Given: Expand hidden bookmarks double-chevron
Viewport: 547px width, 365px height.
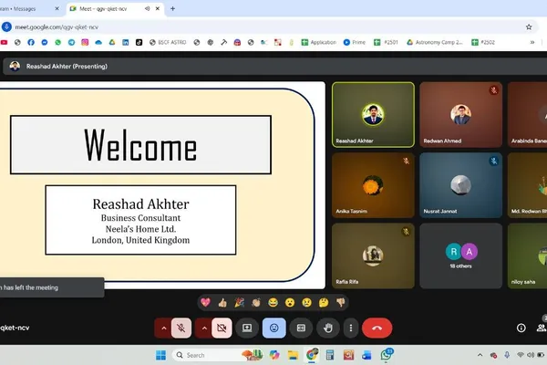Looking at the screenshot, I should (532, 42).
